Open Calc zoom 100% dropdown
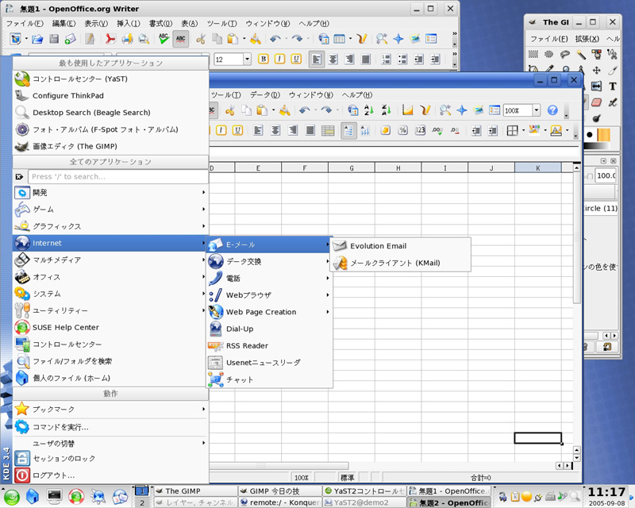Viewport: 635px width, 508px height. click(537, 110)
